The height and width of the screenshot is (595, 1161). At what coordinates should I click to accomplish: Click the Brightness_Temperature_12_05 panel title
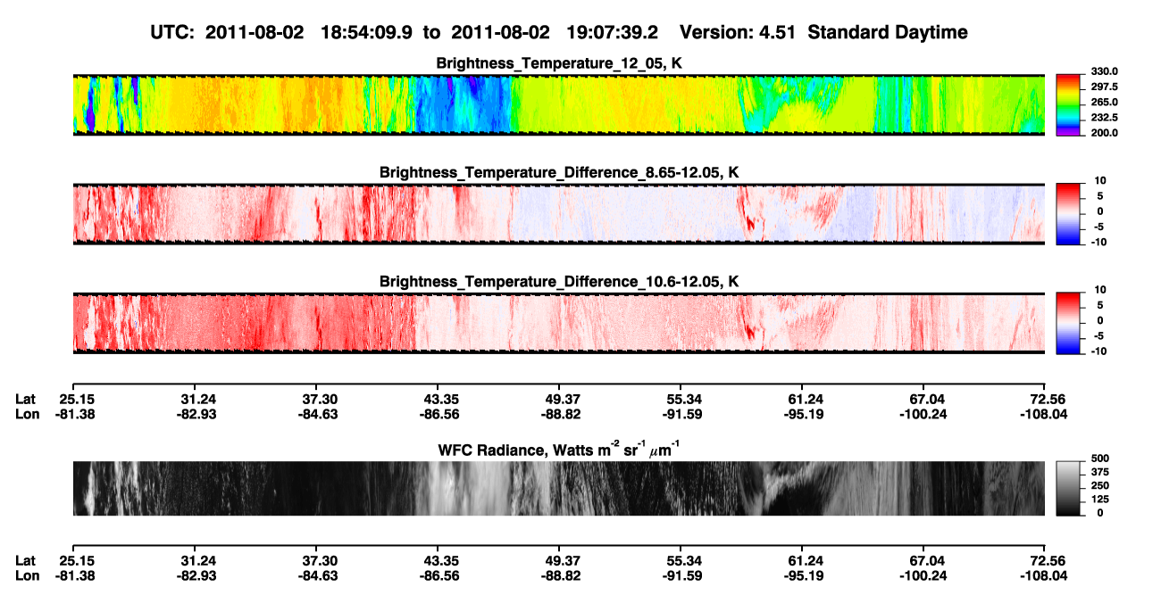click(x=559, y=63)
